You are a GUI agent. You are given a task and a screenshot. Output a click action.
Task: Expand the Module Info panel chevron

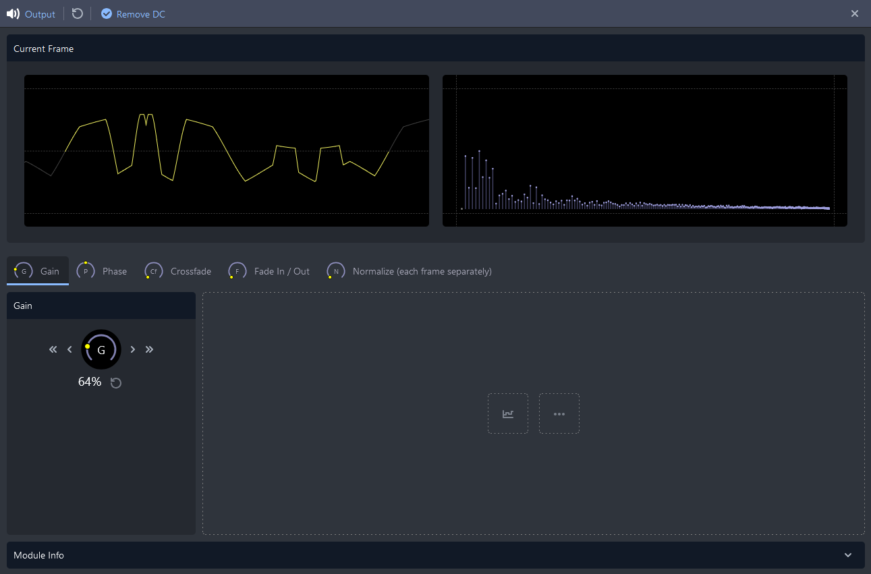(848, 555)
